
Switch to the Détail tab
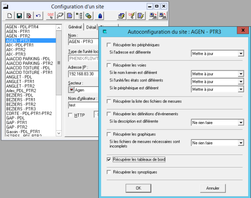point(90,27)
